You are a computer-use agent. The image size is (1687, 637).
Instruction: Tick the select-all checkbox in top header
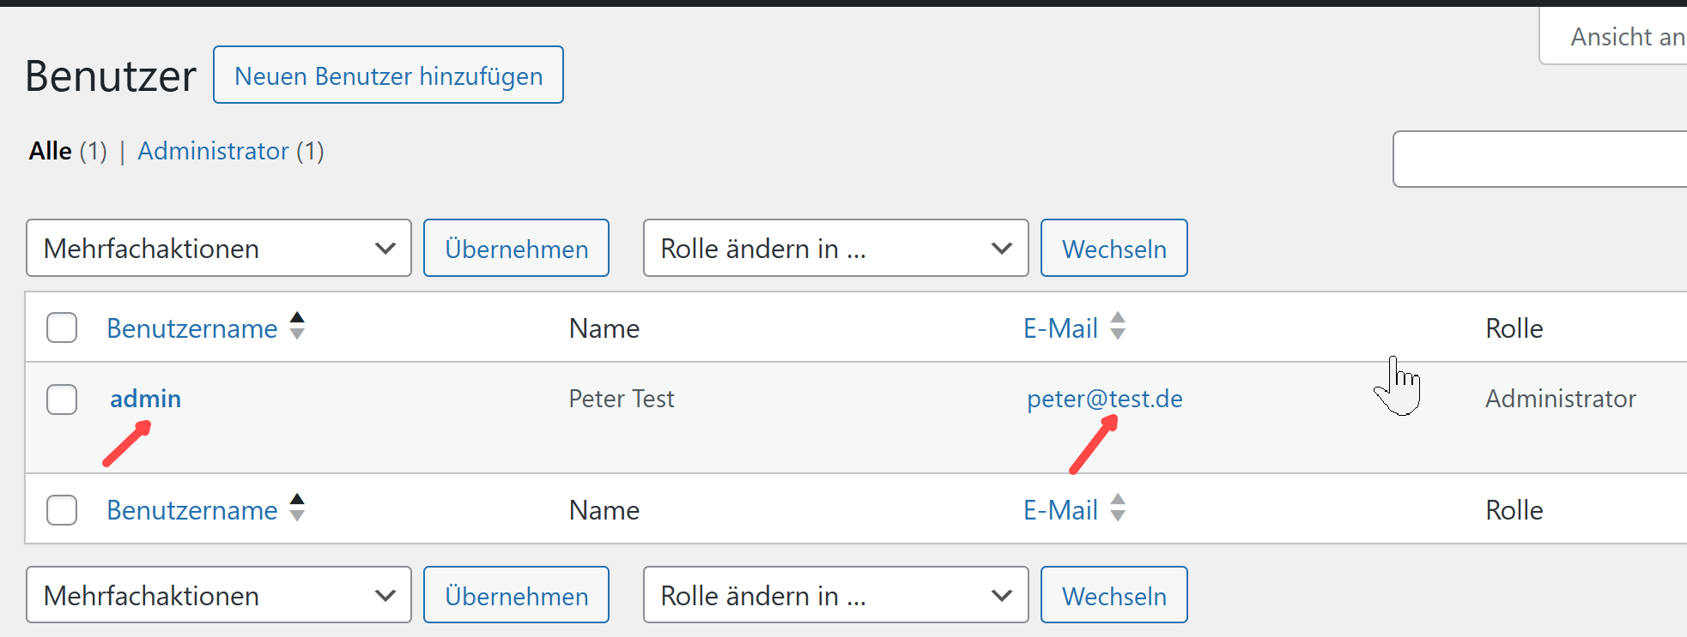(x=62, y=328)
